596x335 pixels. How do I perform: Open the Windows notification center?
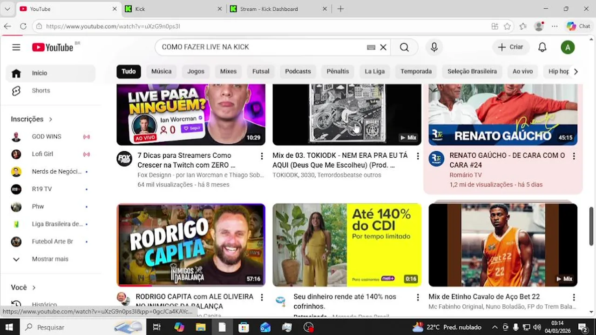coord(582,327)
